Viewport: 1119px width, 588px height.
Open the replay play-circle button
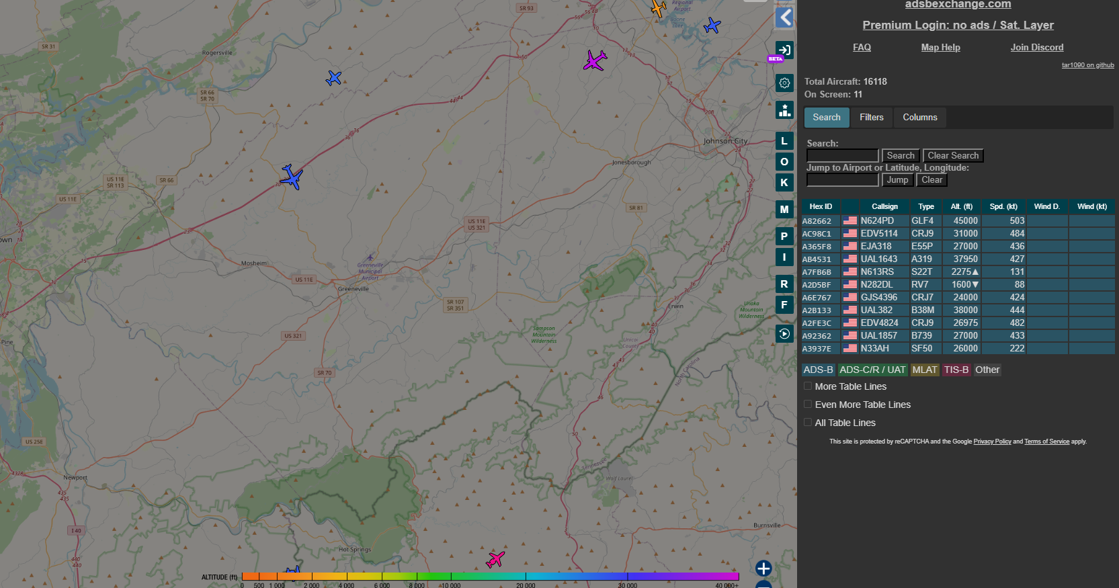784,334
